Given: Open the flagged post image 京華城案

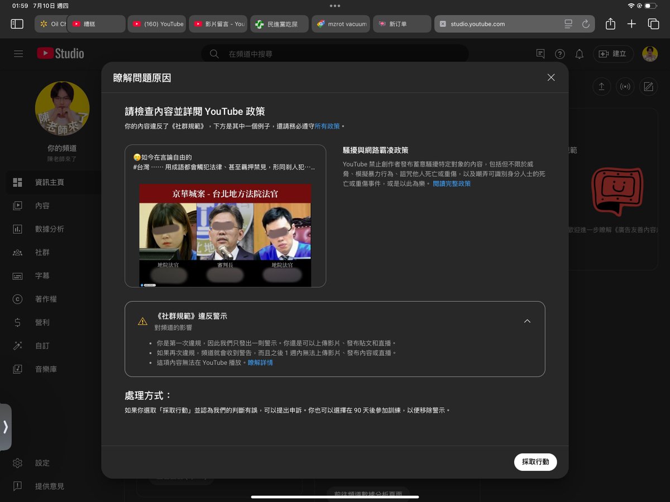Looking at the screenshot, I should [225, 235].
